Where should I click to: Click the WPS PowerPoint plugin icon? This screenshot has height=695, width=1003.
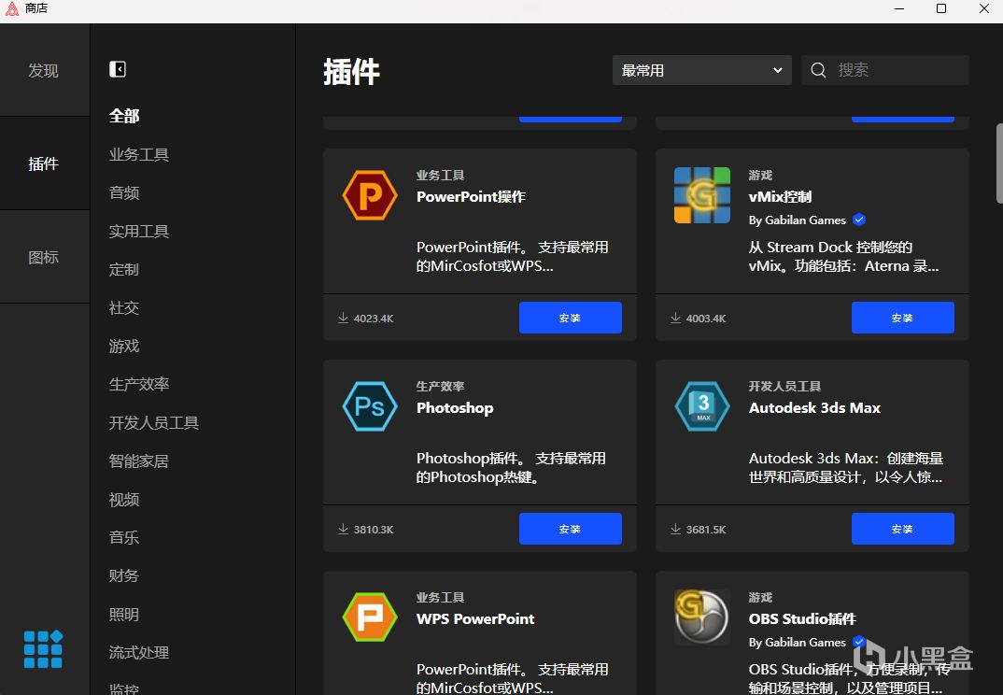370,617
